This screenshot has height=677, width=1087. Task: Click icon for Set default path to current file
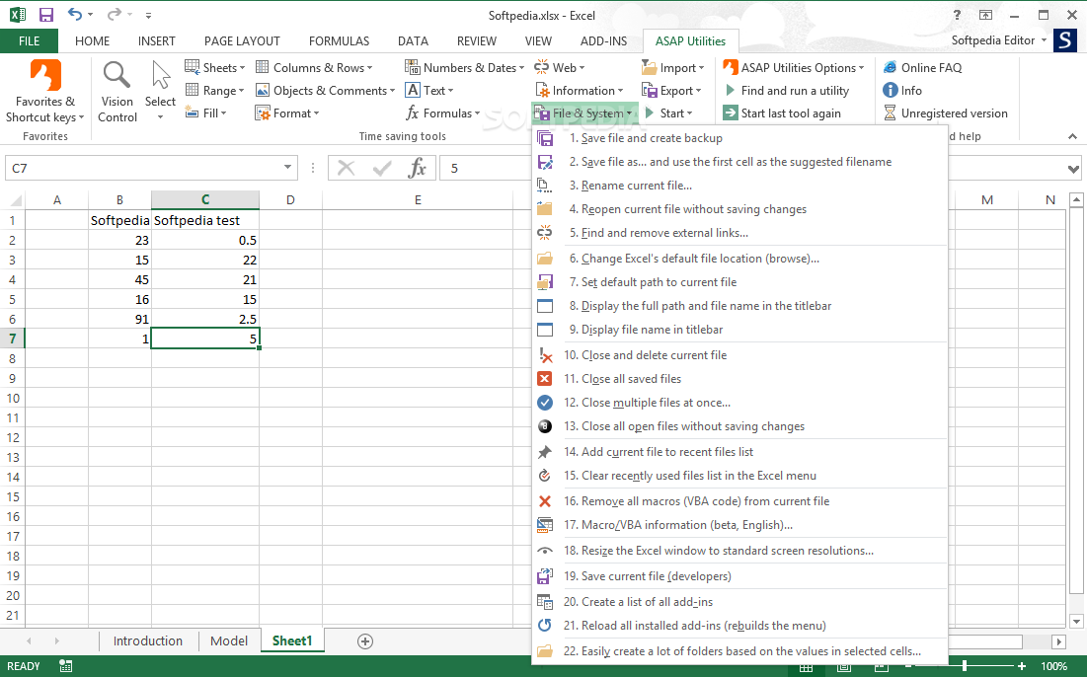pyautogui.click(x=545, y=282)
